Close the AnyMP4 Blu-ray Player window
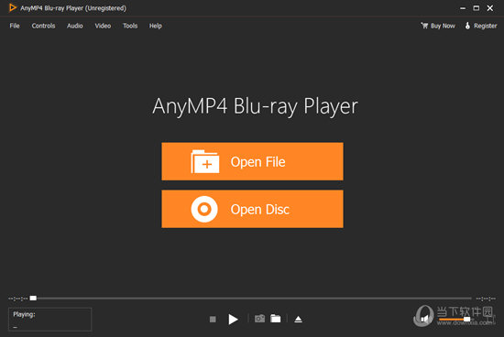The height and width of the screenshot is (337, 504). coord(490,8)
